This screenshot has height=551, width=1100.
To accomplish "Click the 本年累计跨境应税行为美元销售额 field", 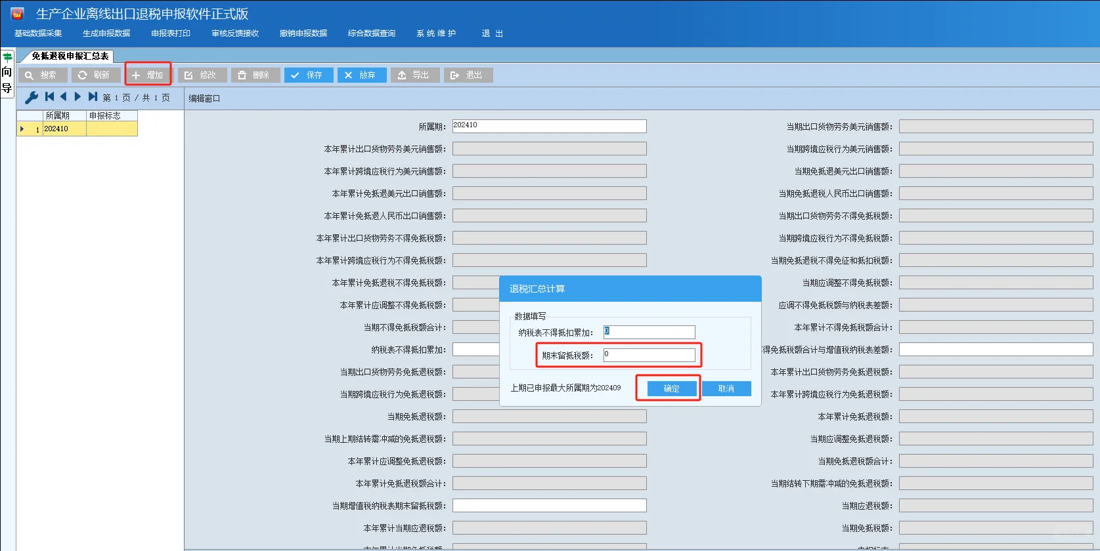I will (550, 171).
